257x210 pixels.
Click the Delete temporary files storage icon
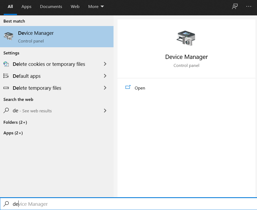pyautogui.click(x=6, y=88)
